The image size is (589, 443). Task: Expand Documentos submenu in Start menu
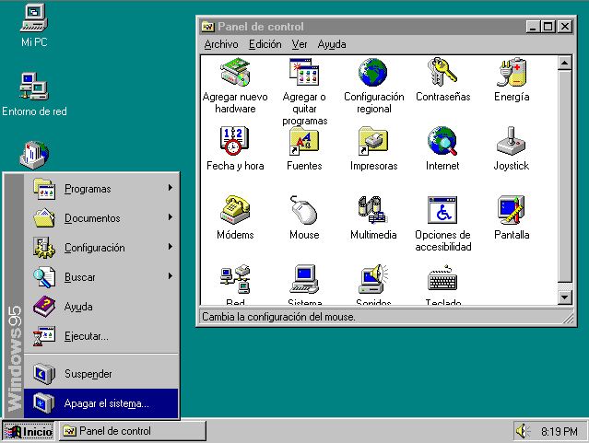(x=101, y=217)
